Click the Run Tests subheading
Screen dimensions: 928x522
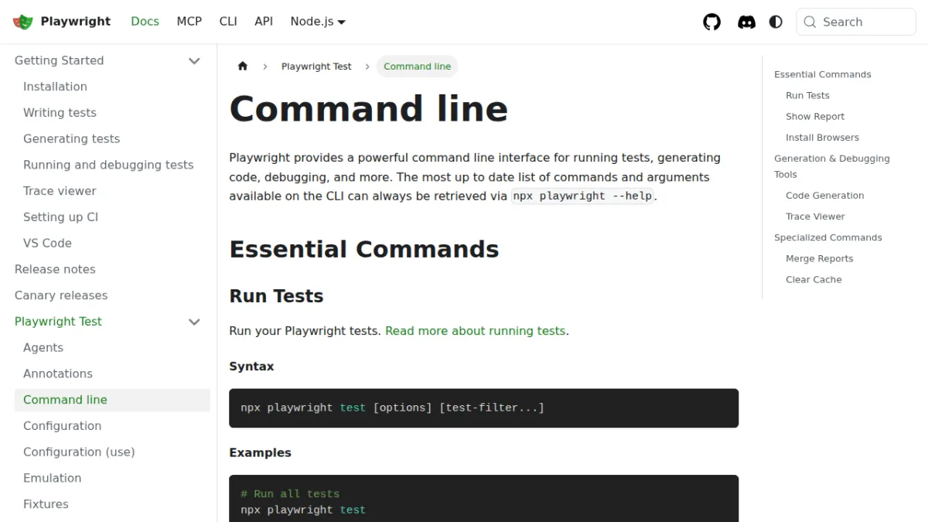tap(276, 296)
